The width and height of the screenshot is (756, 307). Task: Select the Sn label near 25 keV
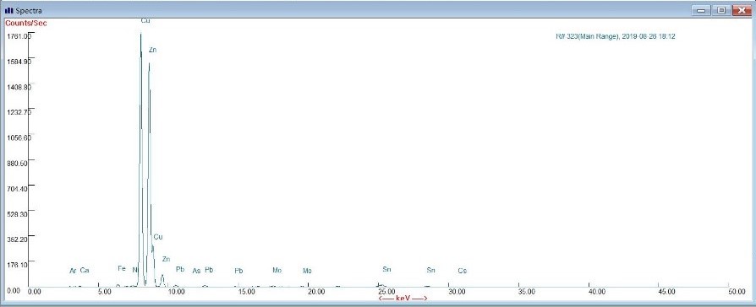[386, 269]
